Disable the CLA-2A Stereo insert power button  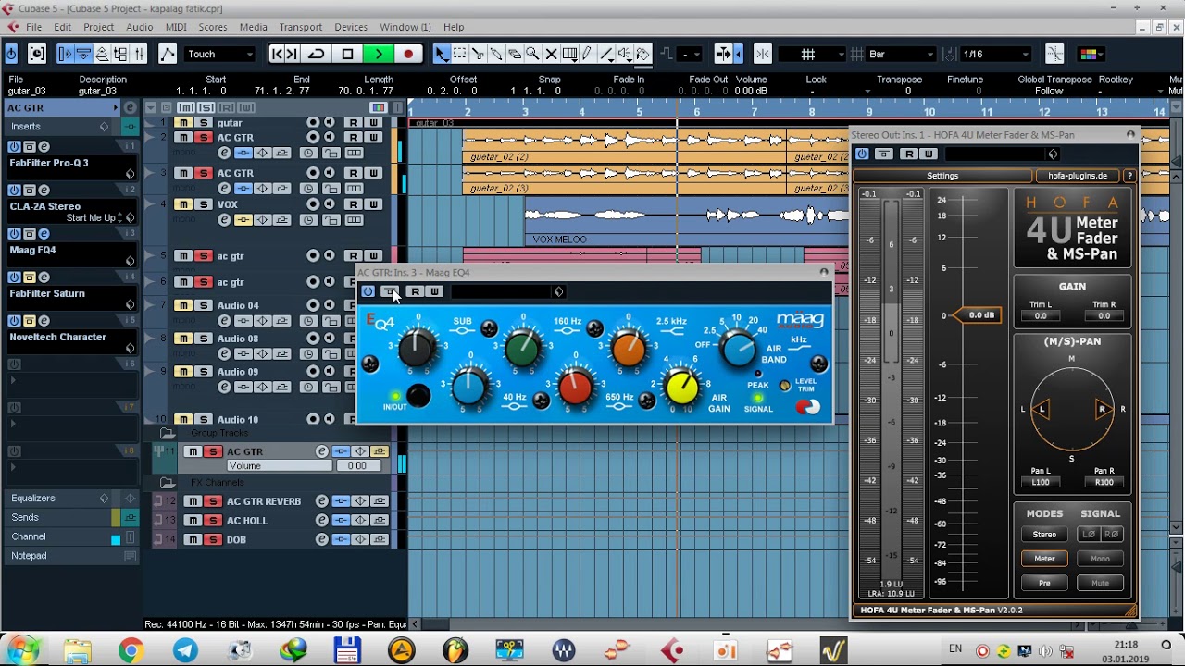click(14, 191)
